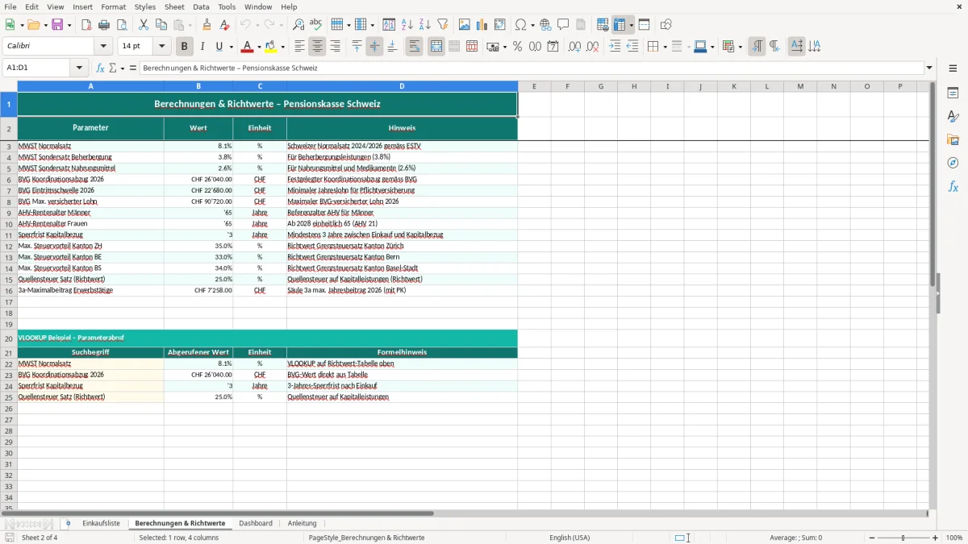Click the Define Print Area icon

click(x=603, y=25)
